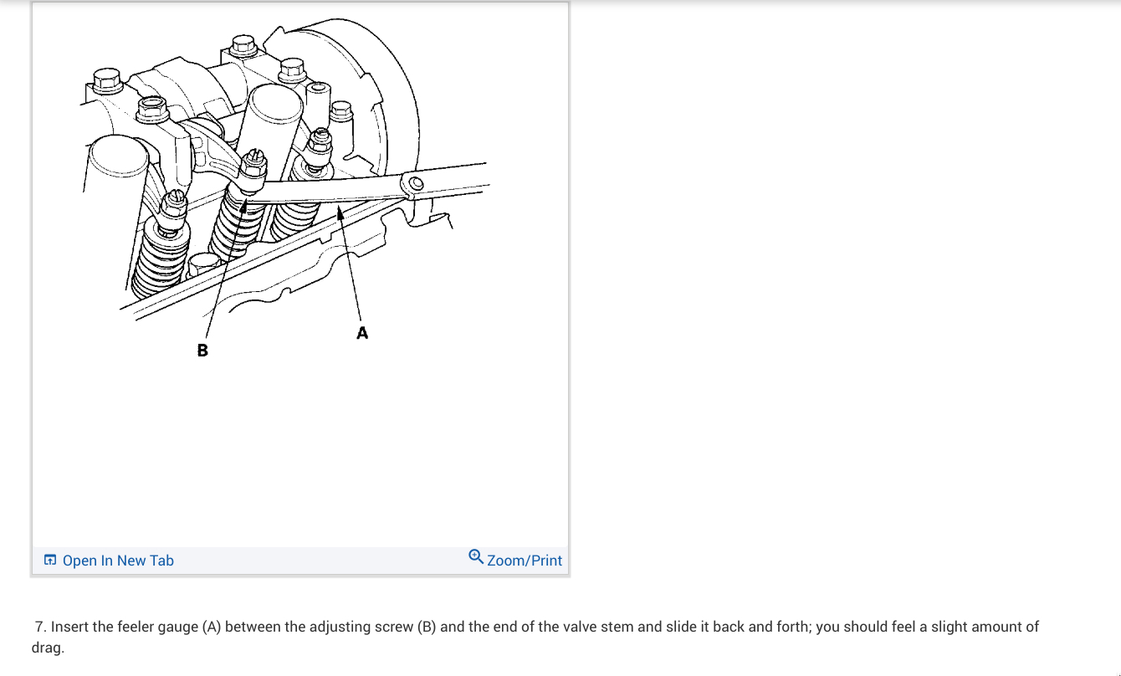Click the gray footer bar beneath the diagram
This screenshot has height=676, width=1121.
300,561
